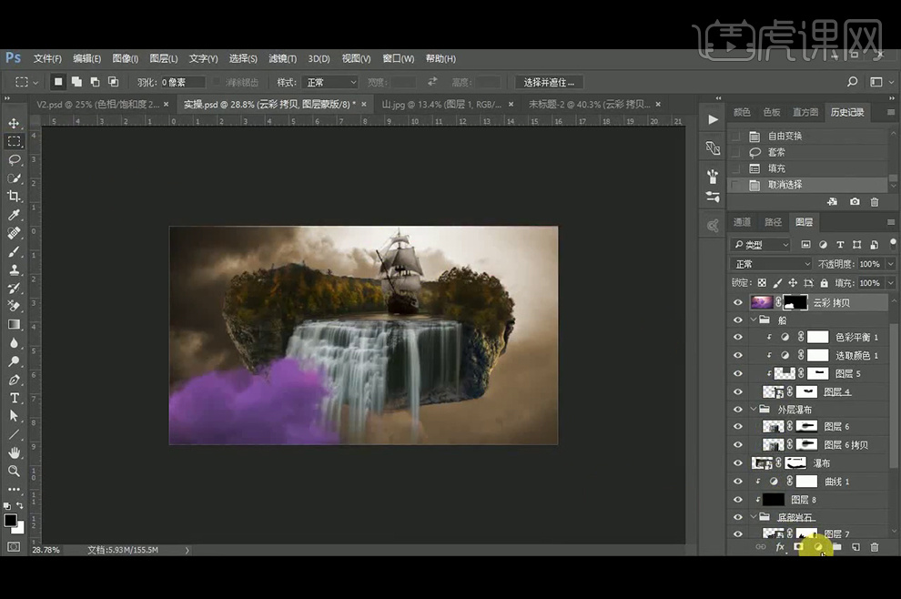Image resolution: width=901 pixels, height=599 pixels.
Task: Hide the 曲线 1 adjustment layer
Action: coord(738,482)
